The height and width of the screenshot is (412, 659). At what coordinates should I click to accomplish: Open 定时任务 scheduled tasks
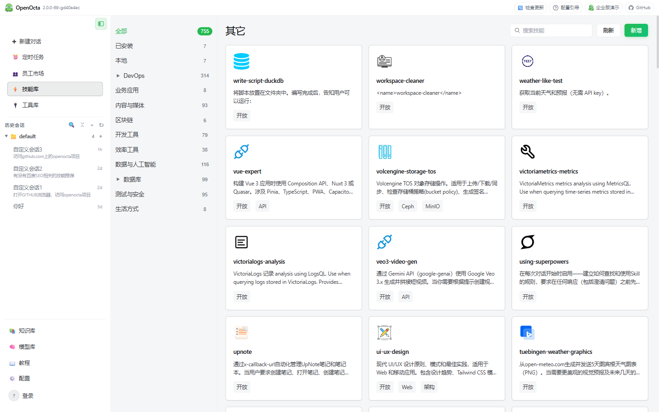click(55, 57)
